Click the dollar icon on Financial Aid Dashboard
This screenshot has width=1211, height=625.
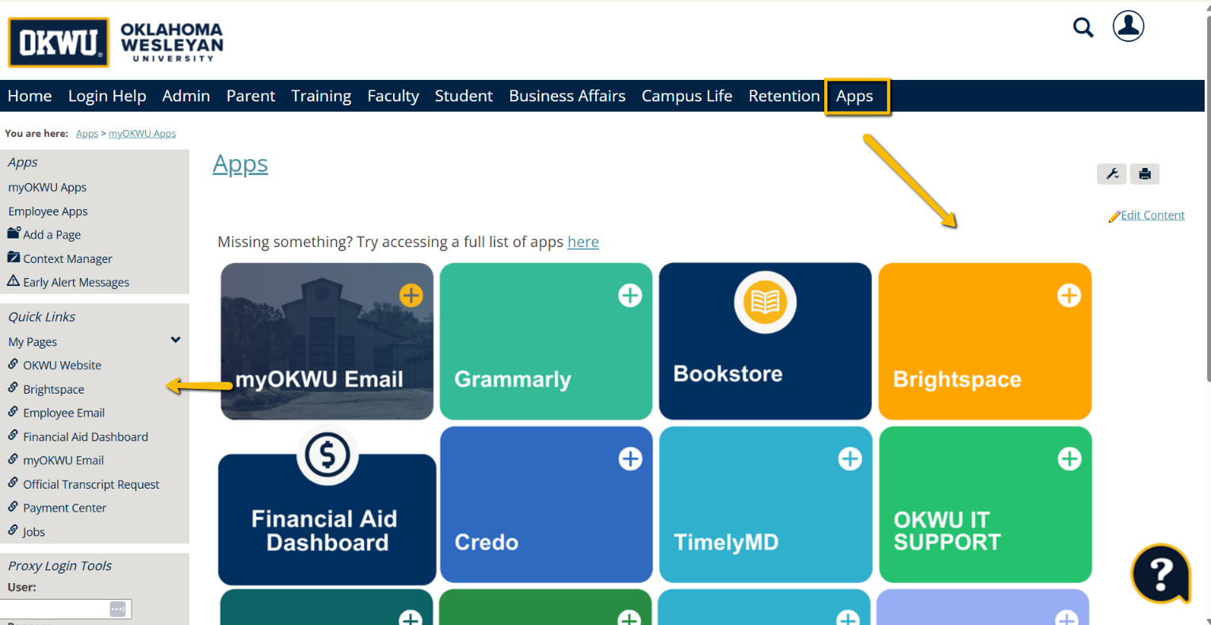tap(327, 455)
